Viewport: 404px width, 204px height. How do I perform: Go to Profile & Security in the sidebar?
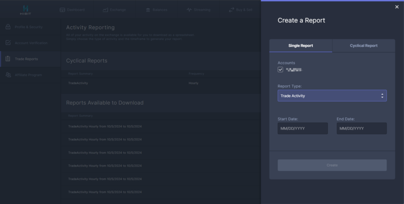click(30, 27)
